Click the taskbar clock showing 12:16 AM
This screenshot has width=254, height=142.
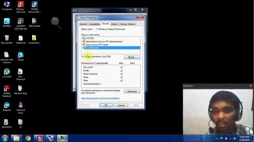[x=244, y=138]
